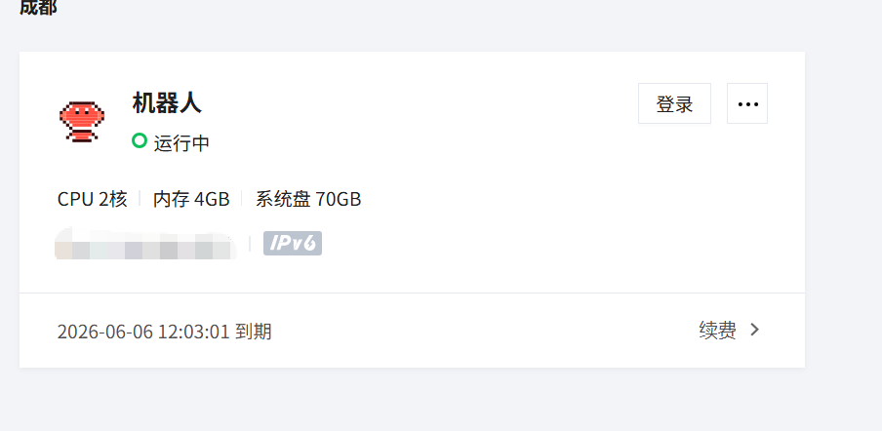Click the 成都 region heading
Viewport: 882px width, 431px height.
(x=38, y=7)
